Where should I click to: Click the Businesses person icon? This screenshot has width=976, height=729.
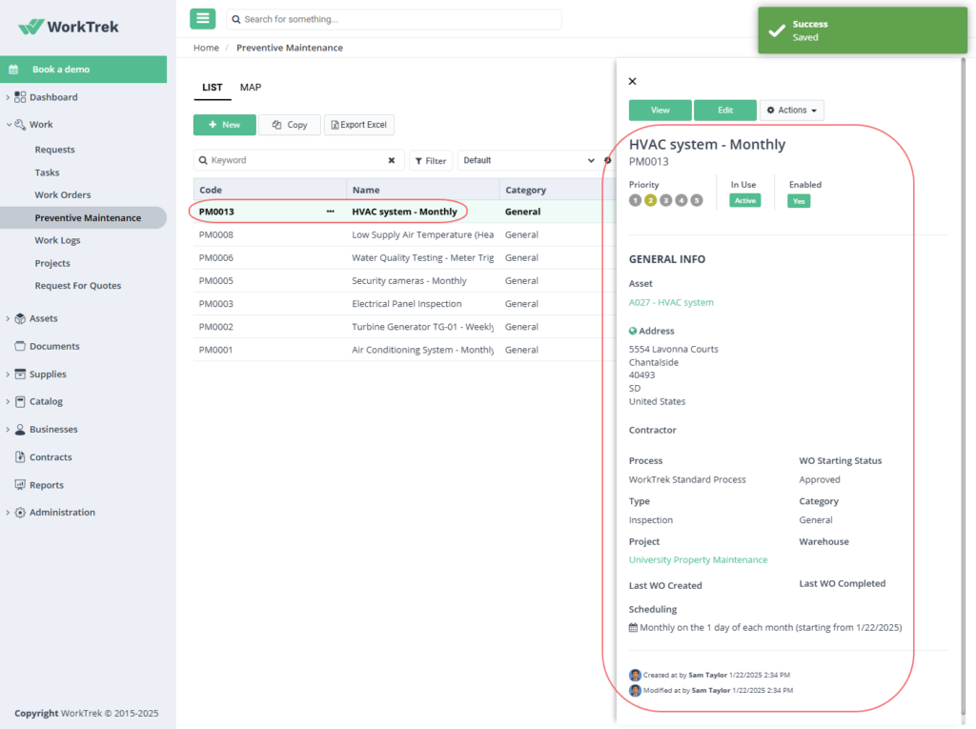click(20, 430)
